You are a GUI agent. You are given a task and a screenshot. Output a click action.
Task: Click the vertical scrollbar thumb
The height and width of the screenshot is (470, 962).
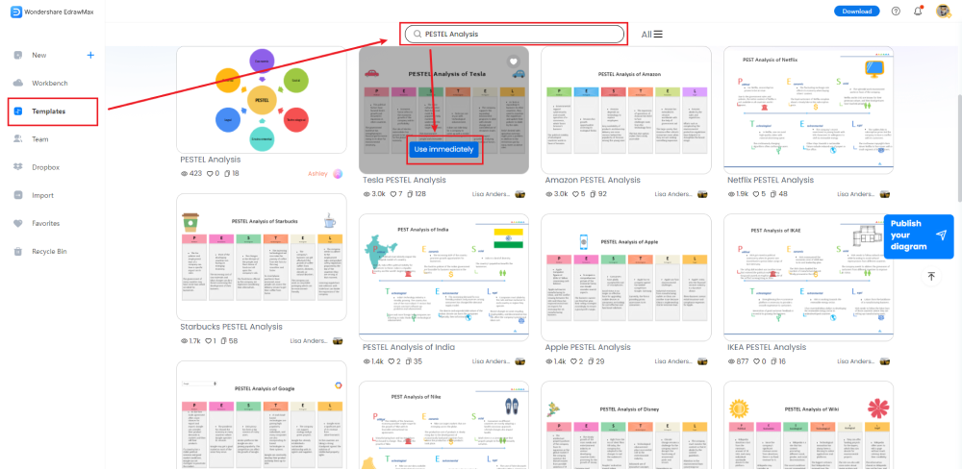(x=958, y=148)
